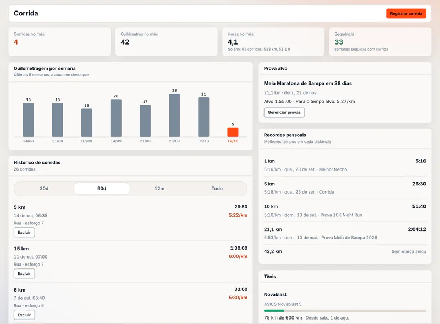The height and width of the screenshot is (324, 440).
Task: Excluir the 15 km run entry
Action: tap(24, 273)
